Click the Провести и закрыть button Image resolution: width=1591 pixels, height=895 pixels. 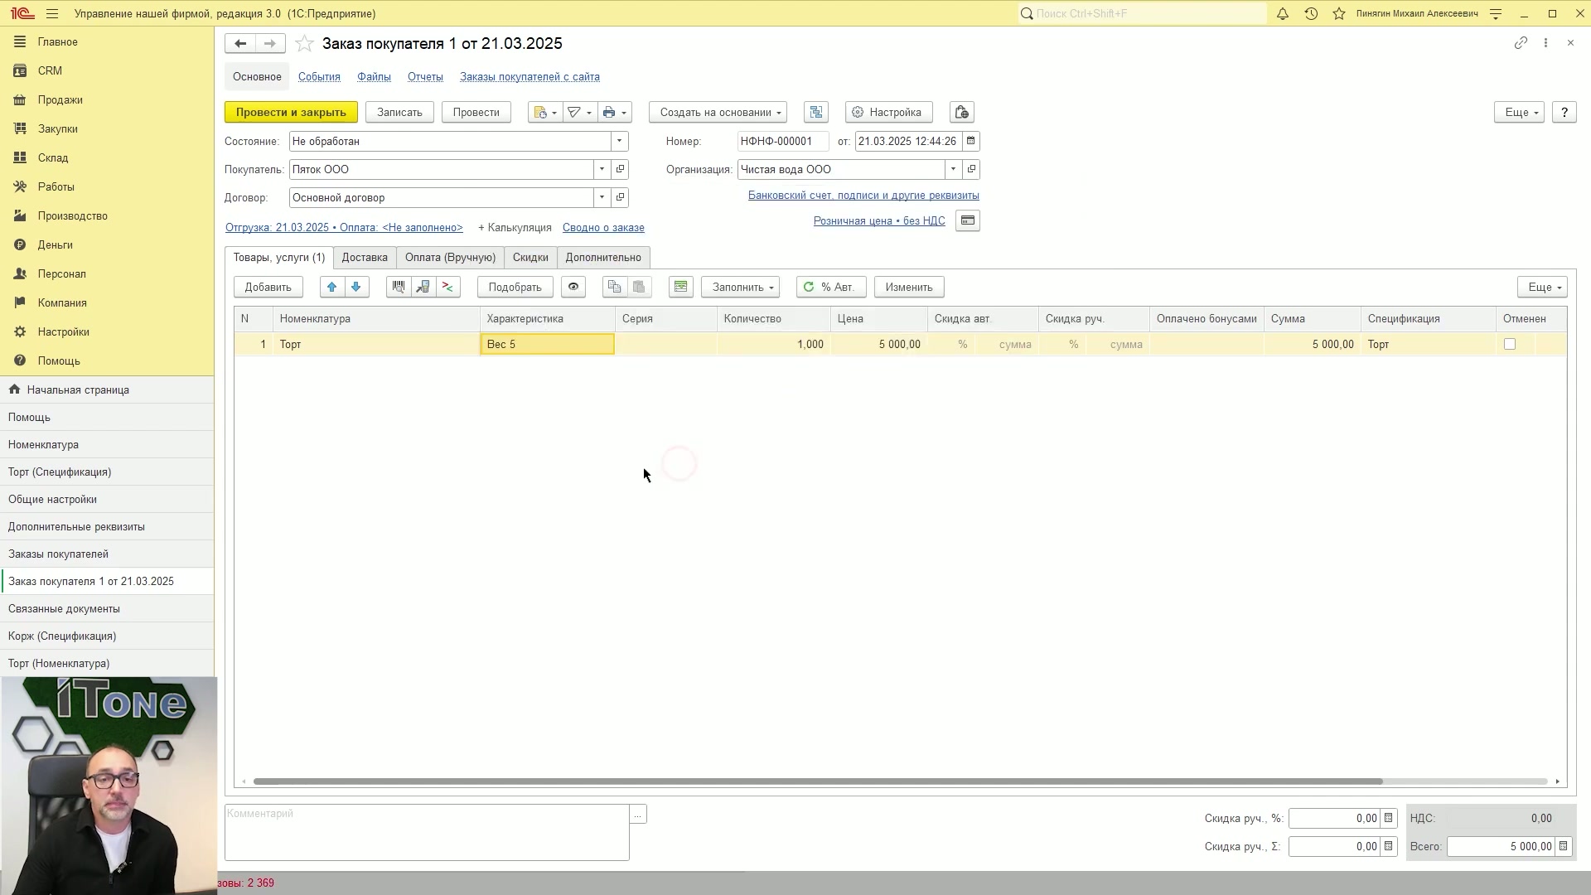[x=291, y=112]
